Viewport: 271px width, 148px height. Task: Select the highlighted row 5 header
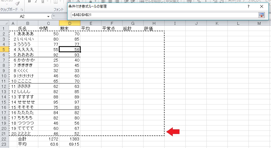click(4, 50)
